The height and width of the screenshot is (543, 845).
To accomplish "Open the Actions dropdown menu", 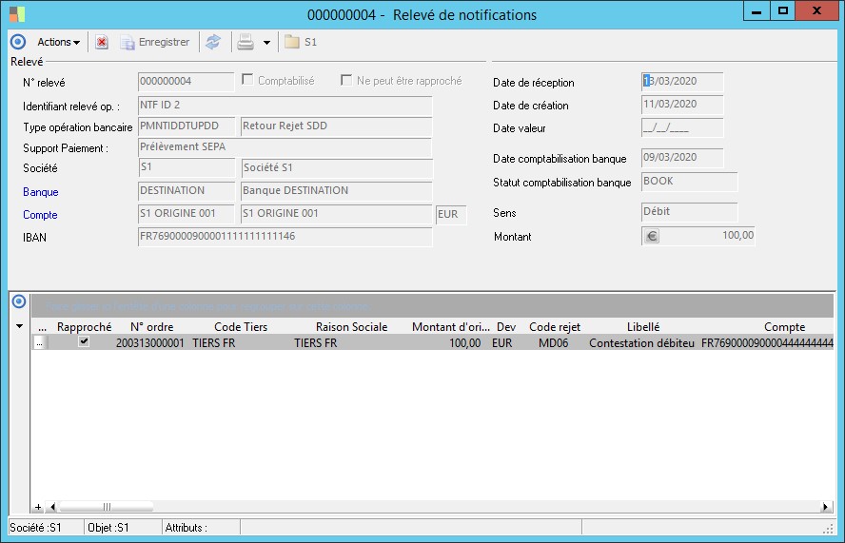I will pyautogui.click(x=58, y=42).
